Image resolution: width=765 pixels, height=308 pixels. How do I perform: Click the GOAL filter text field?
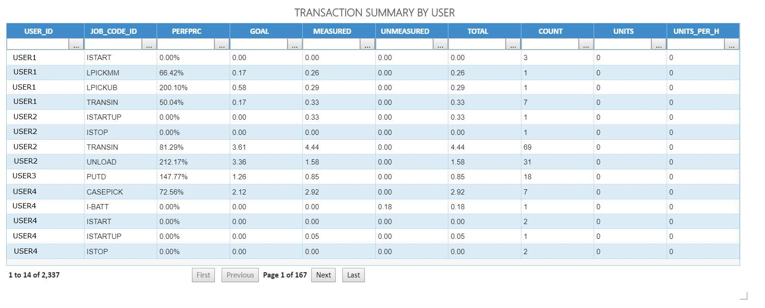(x=259, y=44)
